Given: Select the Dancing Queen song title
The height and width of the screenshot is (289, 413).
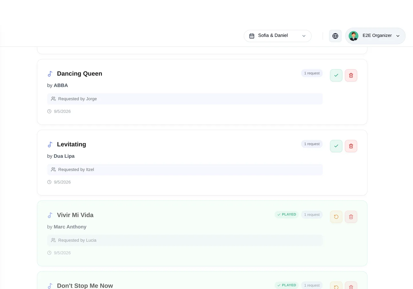Looking at the screenshot, I should coord(79,74).
